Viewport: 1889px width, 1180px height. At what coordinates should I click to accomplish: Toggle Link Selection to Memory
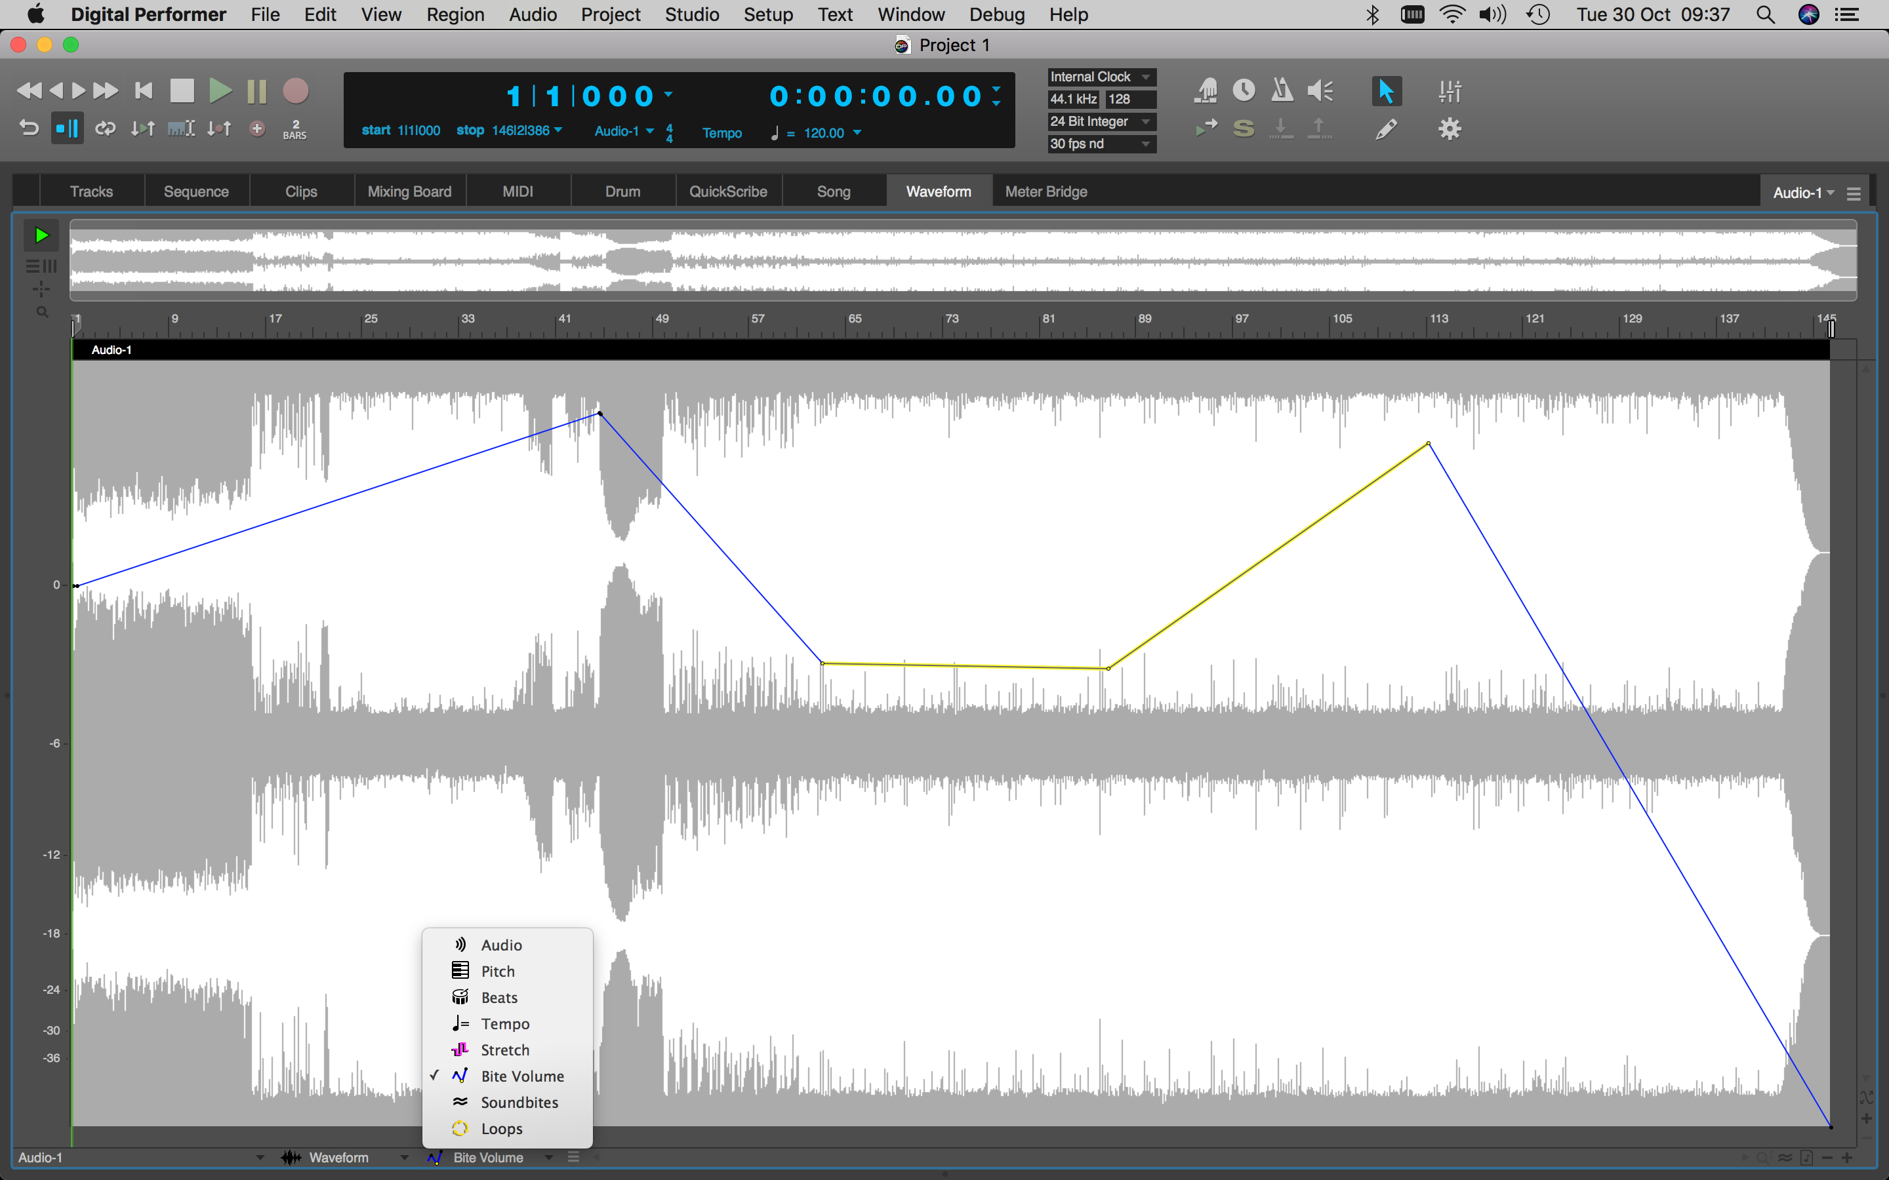pyautogui.click(x=181, y=128)
